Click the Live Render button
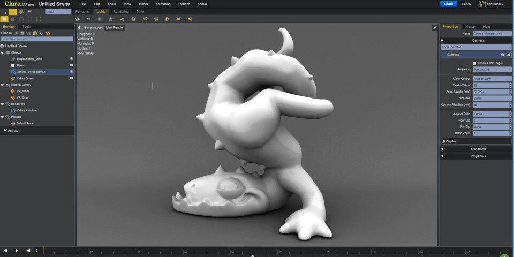Viewport: 514px width, 257px height. tap(115, 27)
